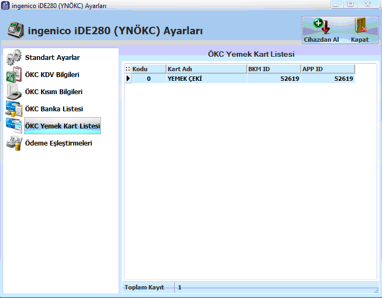382x298 pixels.
Task: Maximize the ingenico settings window
Action: pyautogui.click(x=350, y=4)
